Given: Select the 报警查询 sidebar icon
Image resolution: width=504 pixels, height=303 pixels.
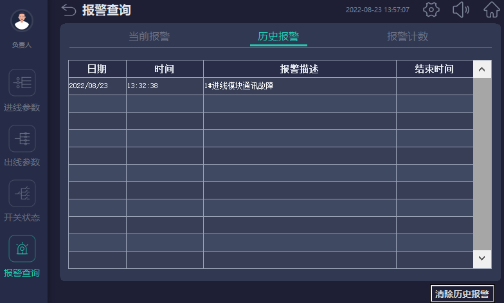Looking at the screenshot, I should (x=22, y=248).
